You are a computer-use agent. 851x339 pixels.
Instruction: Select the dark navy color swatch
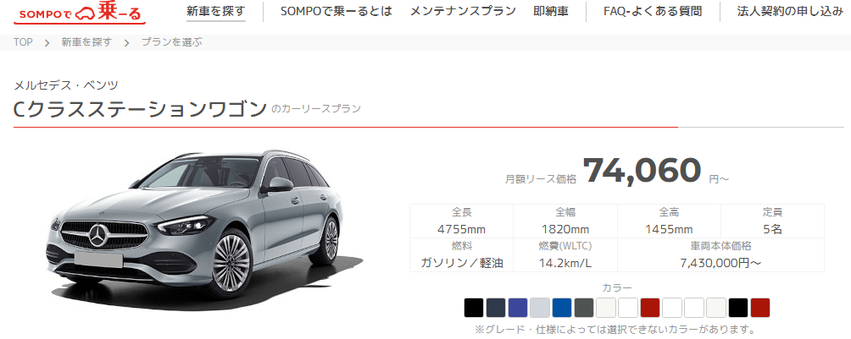click(x=496, y=308)
